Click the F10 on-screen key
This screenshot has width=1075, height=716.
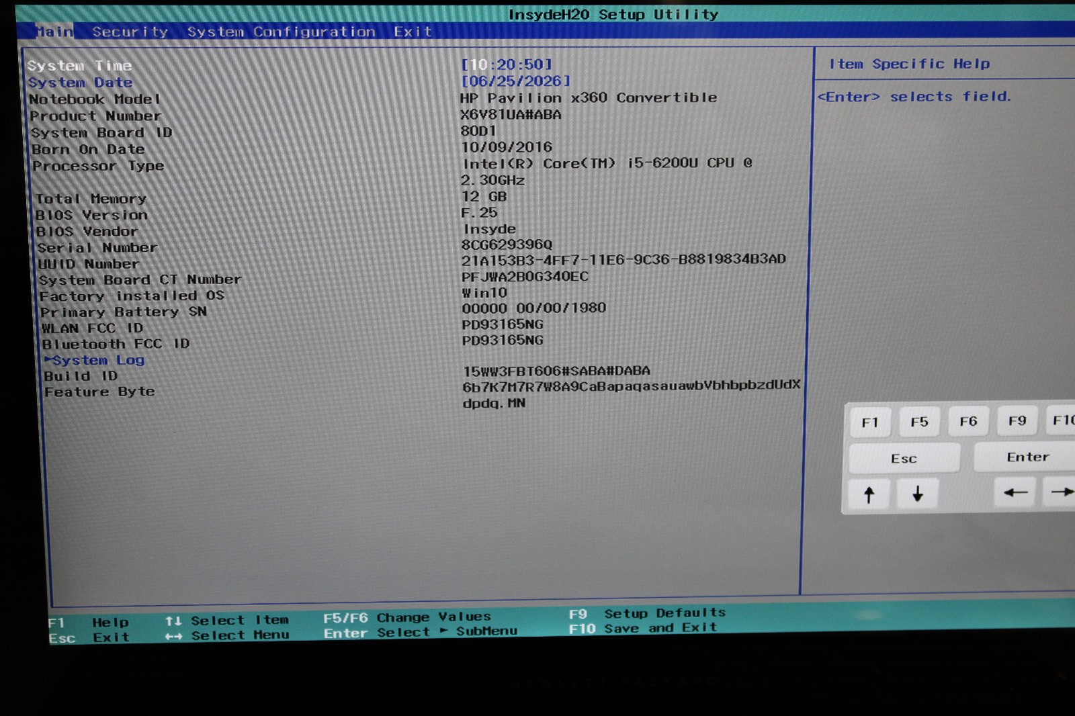tap(1062, 420)
